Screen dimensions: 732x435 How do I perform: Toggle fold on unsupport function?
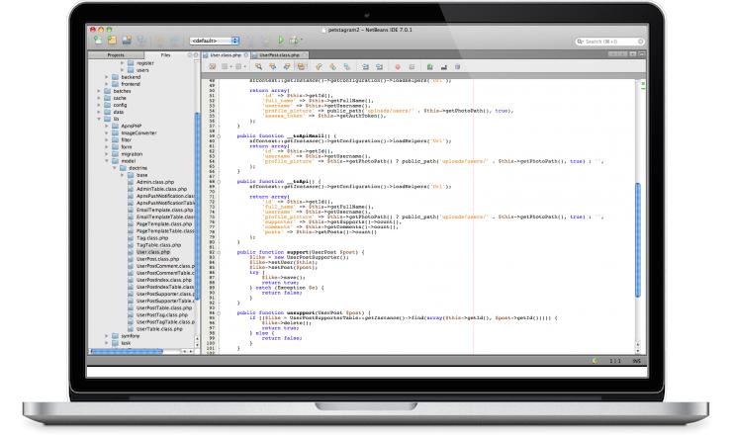pyautogui.click(x=219, y=313)
